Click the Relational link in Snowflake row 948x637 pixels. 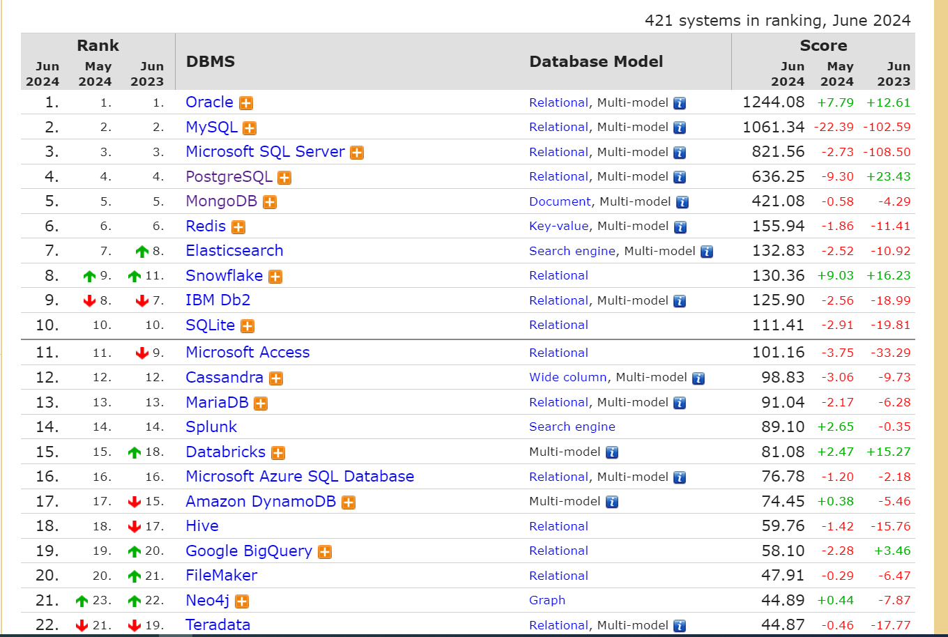(558, 275)
